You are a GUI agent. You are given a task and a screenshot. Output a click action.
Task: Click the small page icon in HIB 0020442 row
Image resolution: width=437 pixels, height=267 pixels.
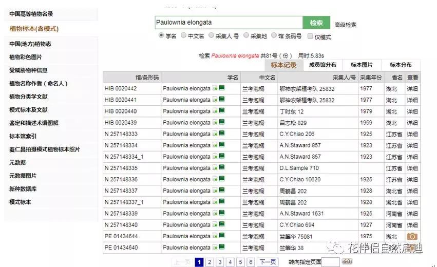point(215,88)
